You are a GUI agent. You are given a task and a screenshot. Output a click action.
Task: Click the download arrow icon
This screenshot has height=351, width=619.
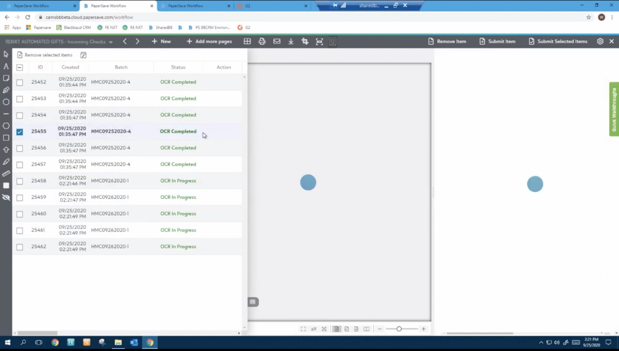pos(291,41)
